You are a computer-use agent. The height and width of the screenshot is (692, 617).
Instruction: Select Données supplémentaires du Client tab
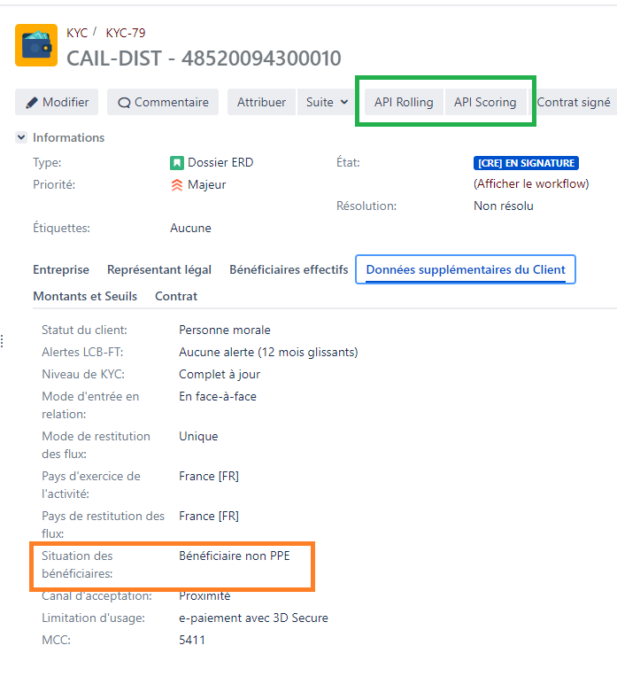click(466, 269)
